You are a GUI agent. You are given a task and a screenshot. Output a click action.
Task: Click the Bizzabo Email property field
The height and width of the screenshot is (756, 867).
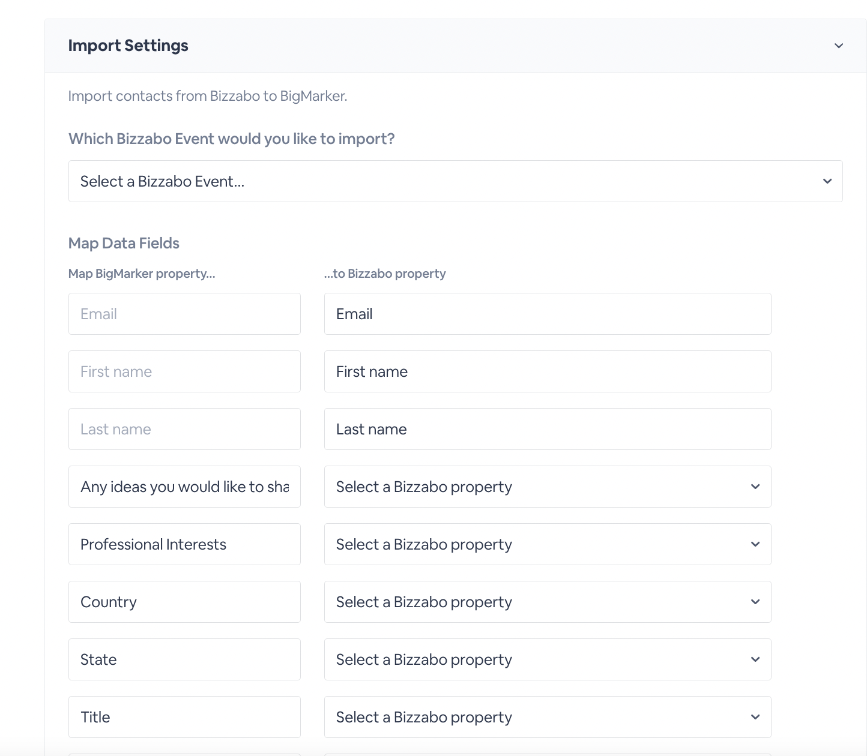click(548, 314)
